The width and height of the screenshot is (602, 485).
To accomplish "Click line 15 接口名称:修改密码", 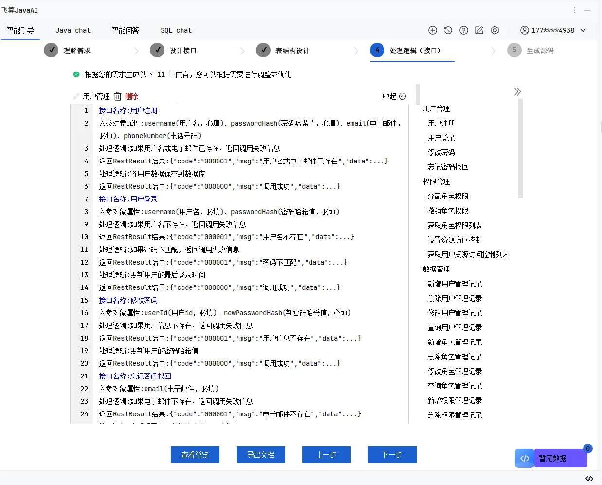I will [x=128, y=300].
